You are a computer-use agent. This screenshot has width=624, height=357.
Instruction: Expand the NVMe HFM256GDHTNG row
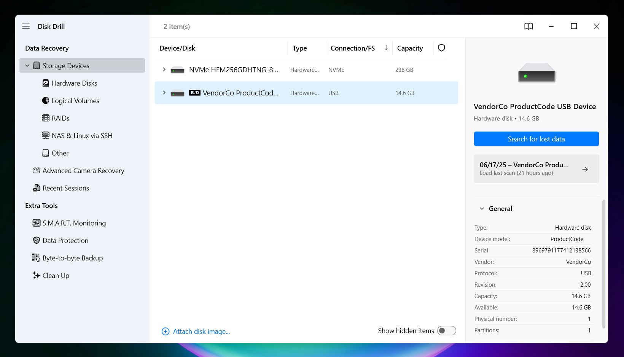click(164, 70)
